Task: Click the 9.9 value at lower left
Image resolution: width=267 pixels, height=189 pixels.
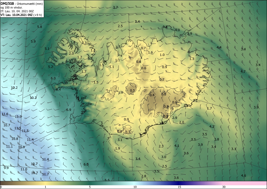Action: tap(6, 168)
